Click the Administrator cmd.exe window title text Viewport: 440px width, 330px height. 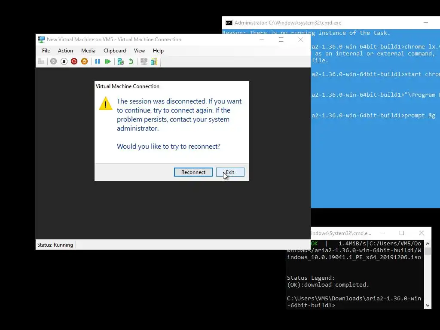point(288,23)
